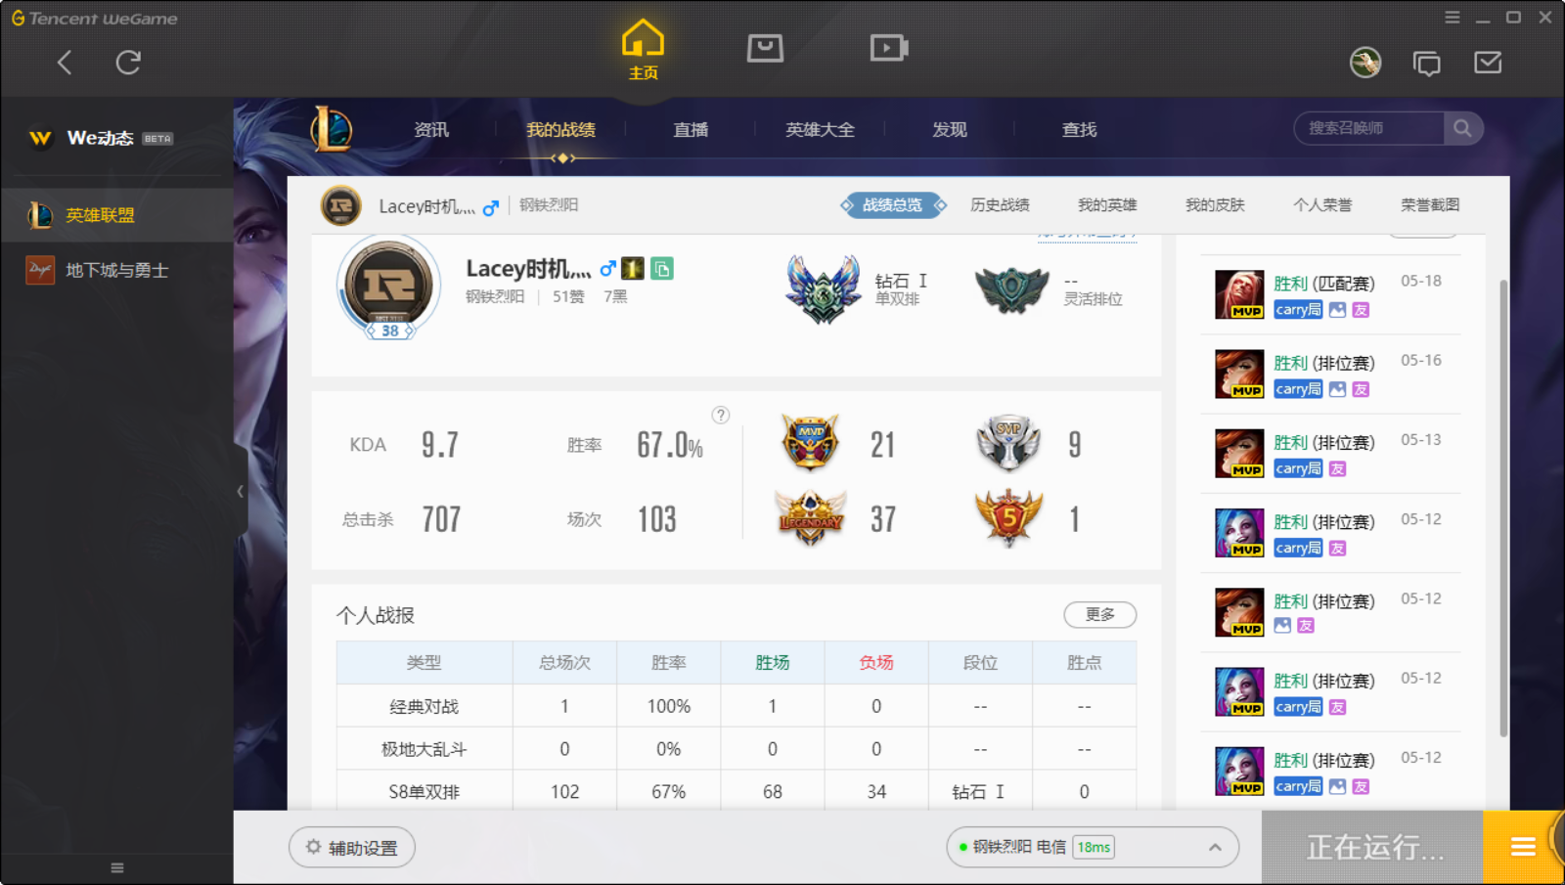Click the 友 friend tag on 05-13 match
1565x885 pixels.
tap(1337, 469)
